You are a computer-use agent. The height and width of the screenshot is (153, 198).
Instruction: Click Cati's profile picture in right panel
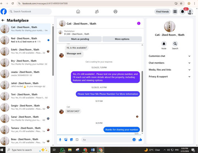(169, 26)
